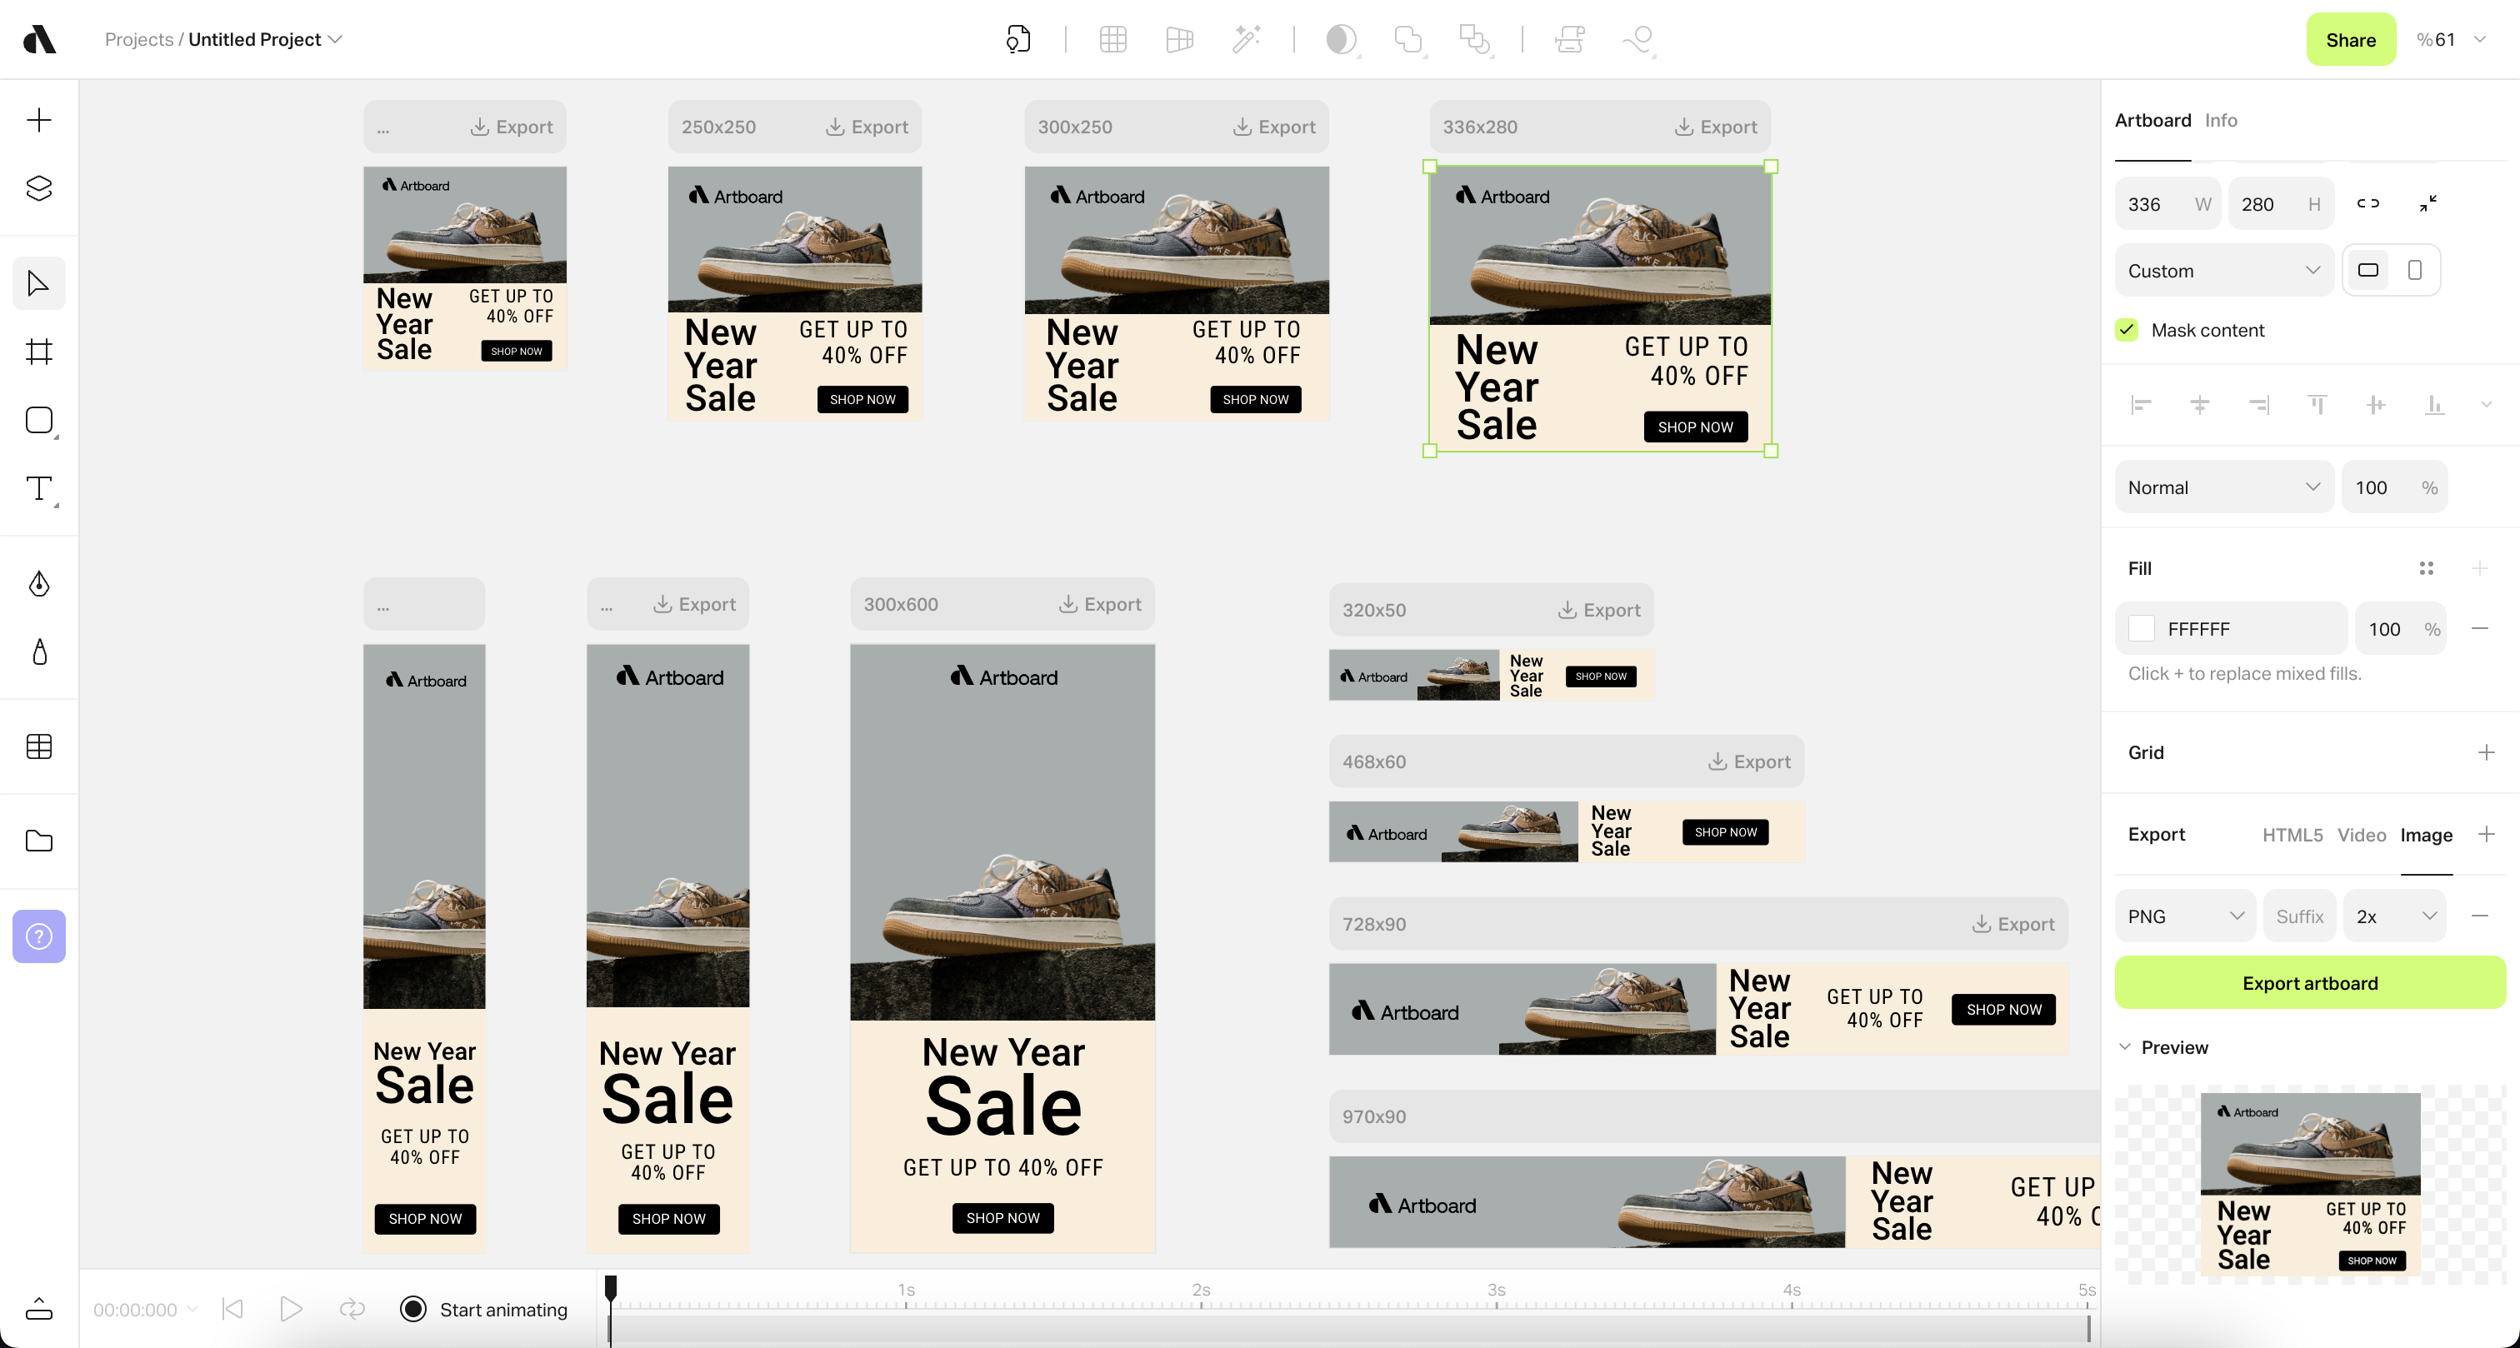Switch to portrait orientation toggle
The height and width of the screenshot is (1348, 2520).
coord(2414,270)
